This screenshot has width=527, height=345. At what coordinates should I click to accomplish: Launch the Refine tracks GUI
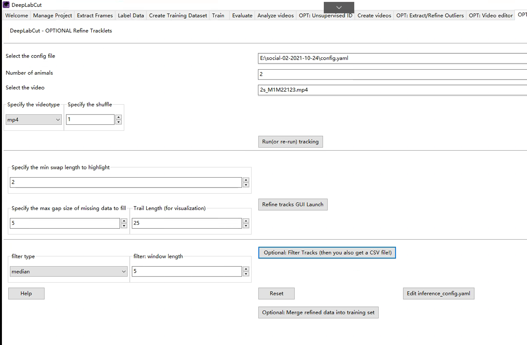293,204
